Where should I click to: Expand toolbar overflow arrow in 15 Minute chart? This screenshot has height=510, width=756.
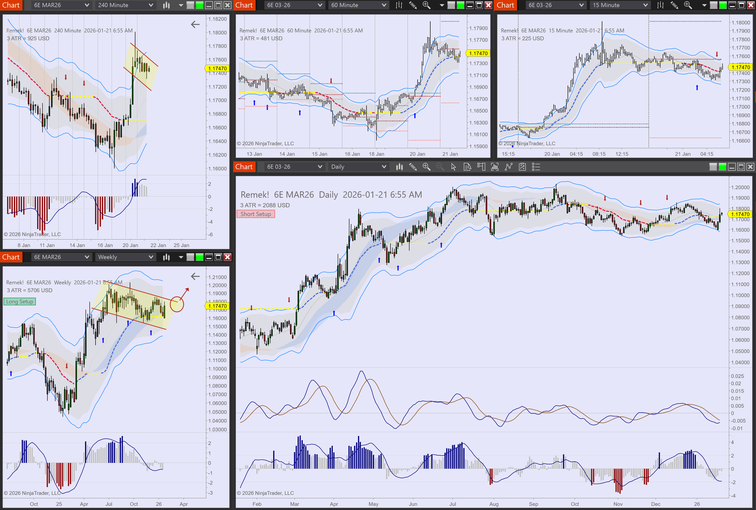click(704, 5)
